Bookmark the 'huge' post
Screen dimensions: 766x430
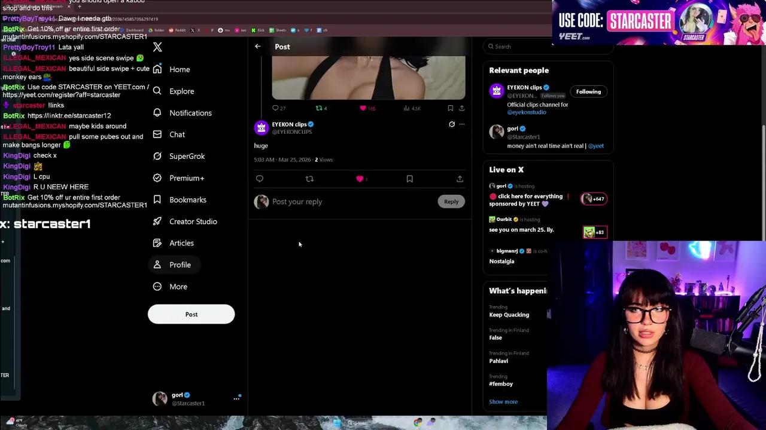409,179
